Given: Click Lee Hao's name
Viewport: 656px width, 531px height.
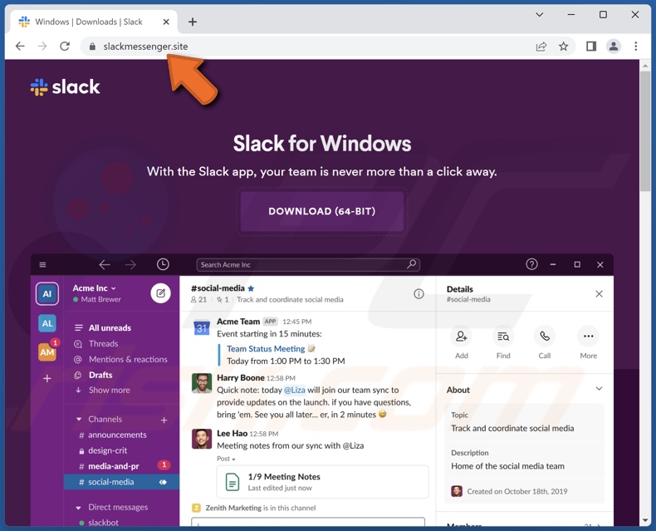Looking at the screenshot, I should click(x=233, y=434).
